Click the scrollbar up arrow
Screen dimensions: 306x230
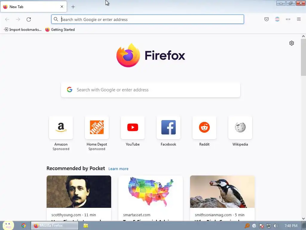[x=303, y=36]
